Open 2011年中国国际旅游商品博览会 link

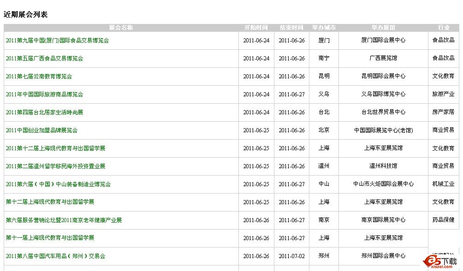(x=44, y=94)
